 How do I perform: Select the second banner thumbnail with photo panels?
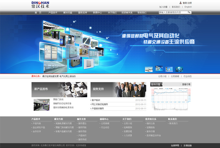(159, 69)
